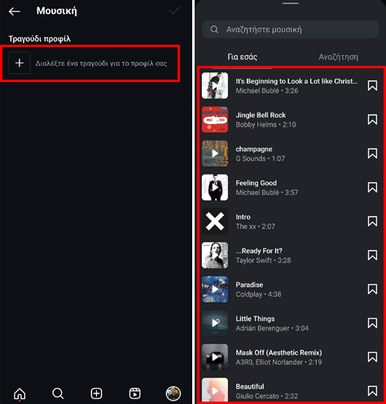This screenshot has height=404, width=386.
Task: Tap the plus box to add a profile song
Action: 20,63
